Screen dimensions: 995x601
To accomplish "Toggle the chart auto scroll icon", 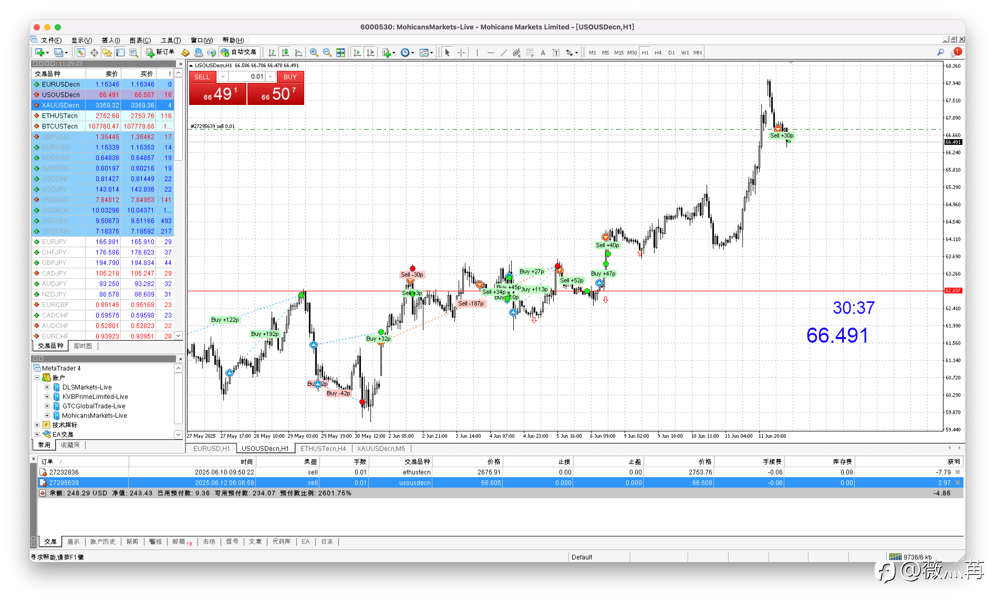I will 357,53.
